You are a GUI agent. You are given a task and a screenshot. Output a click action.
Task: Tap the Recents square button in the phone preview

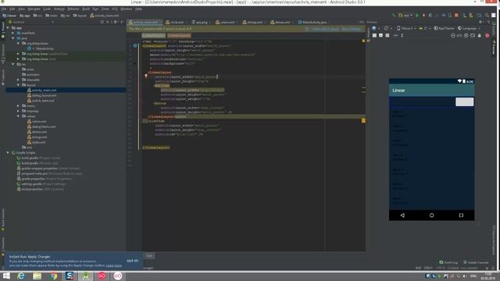[461, 215]
